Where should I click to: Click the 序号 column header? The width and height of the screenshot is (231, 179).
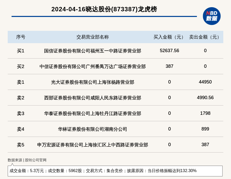[x=21, y=37]
